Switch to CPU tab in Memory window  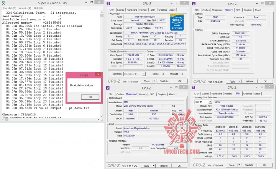coord(197,10)
